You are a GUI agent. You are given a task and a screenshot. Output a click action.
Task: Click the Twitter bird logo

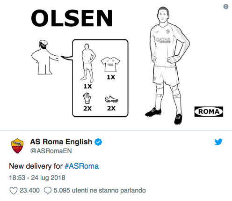point(218,142)
